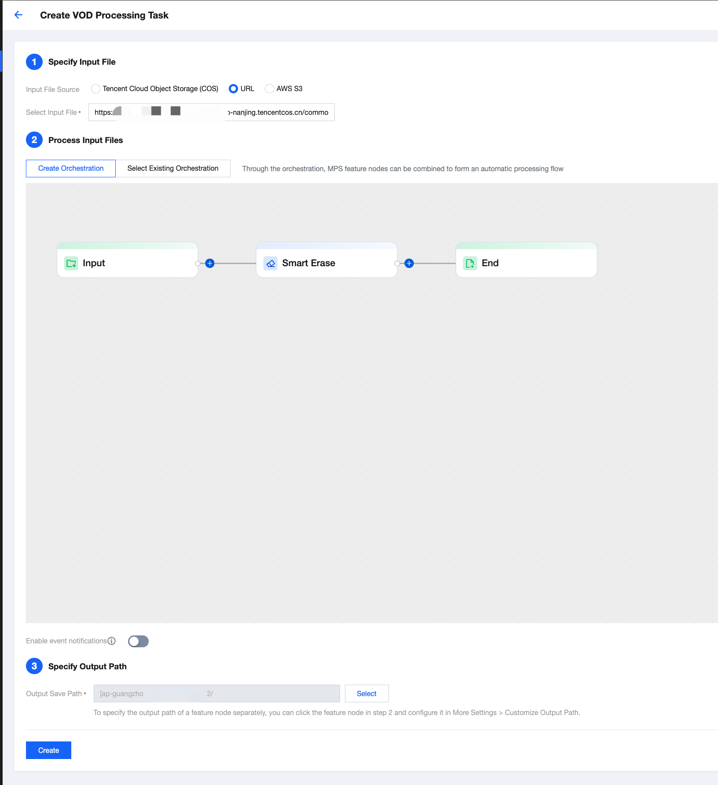Image resolution: width=718 pixels, height=785 pixels.
Task: Click event notifications info icon
Action: tap(112, 641)
